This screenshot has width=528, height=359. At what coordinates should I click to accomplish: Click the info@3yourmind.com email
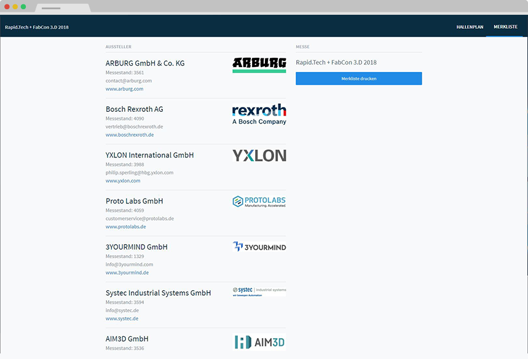(129, 264)
